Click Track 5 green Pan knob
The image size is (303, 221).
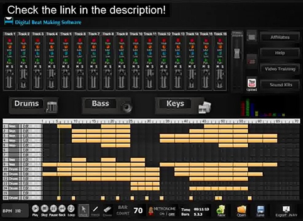pyautogui.click(x=65, y=60)
